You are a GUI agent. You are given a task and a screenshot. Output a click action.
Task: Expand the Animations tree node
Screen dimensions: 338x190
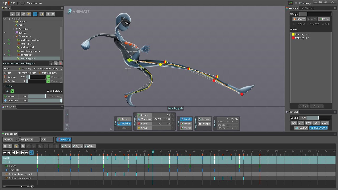14,29
